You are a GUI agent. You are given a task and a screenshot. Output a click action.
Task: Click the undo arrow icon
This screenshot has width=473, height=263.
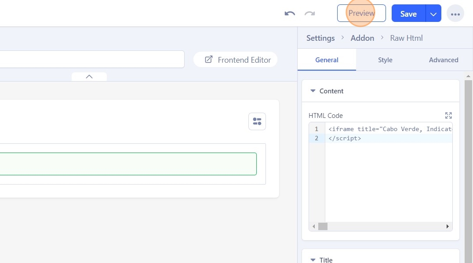coord(290,14)
